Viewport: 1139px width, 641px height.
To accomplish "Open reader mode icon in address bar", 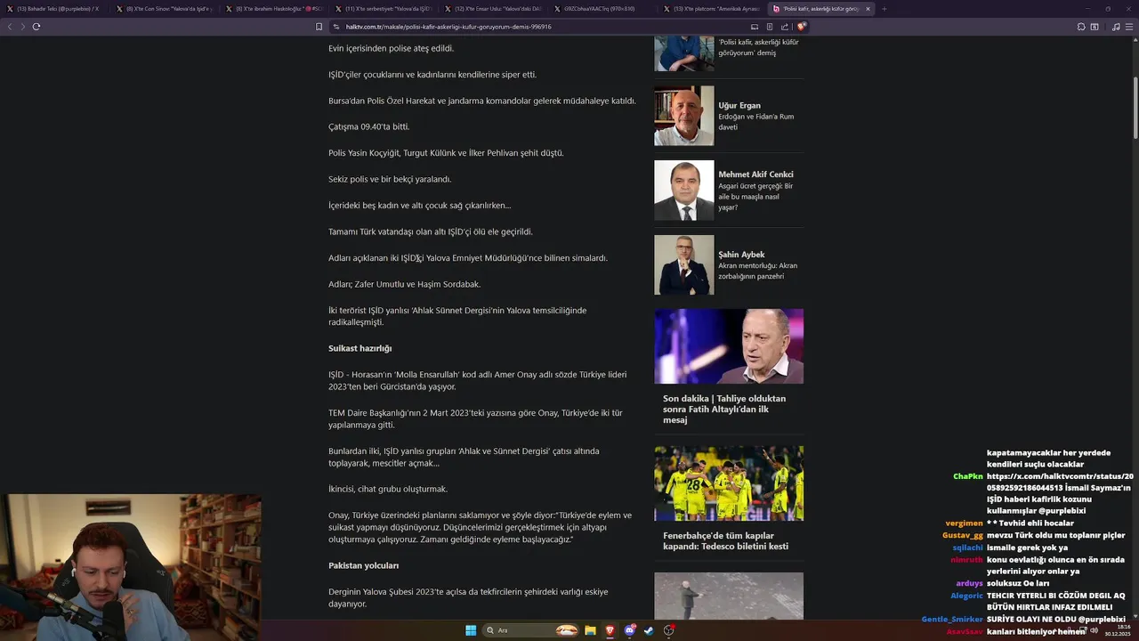I will tap(770, 27).
